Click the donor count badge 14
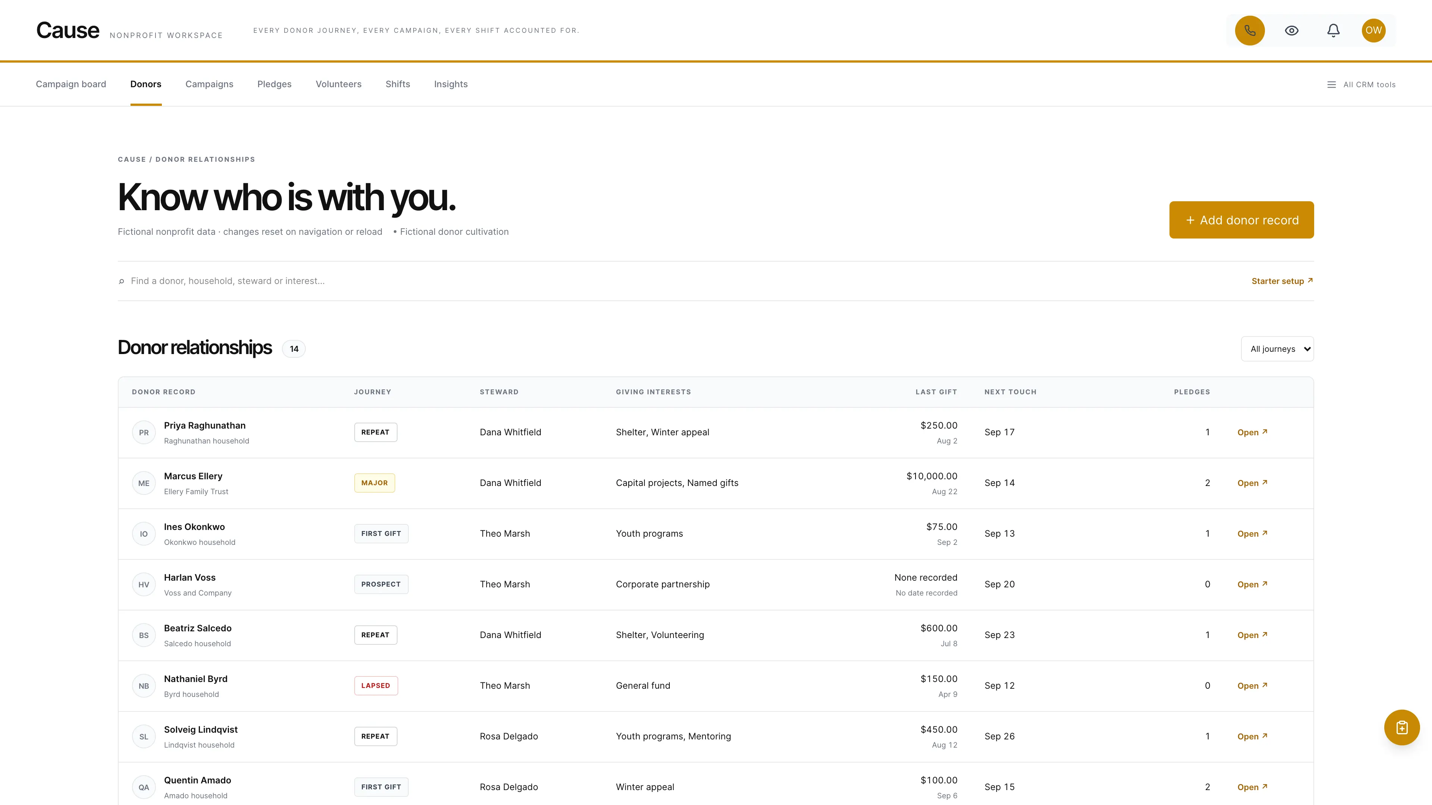 point(294,349)
